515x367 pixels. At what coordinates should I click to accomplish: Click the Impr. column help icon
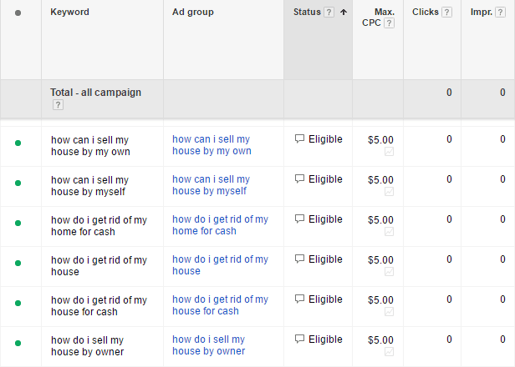coord(500,13)
